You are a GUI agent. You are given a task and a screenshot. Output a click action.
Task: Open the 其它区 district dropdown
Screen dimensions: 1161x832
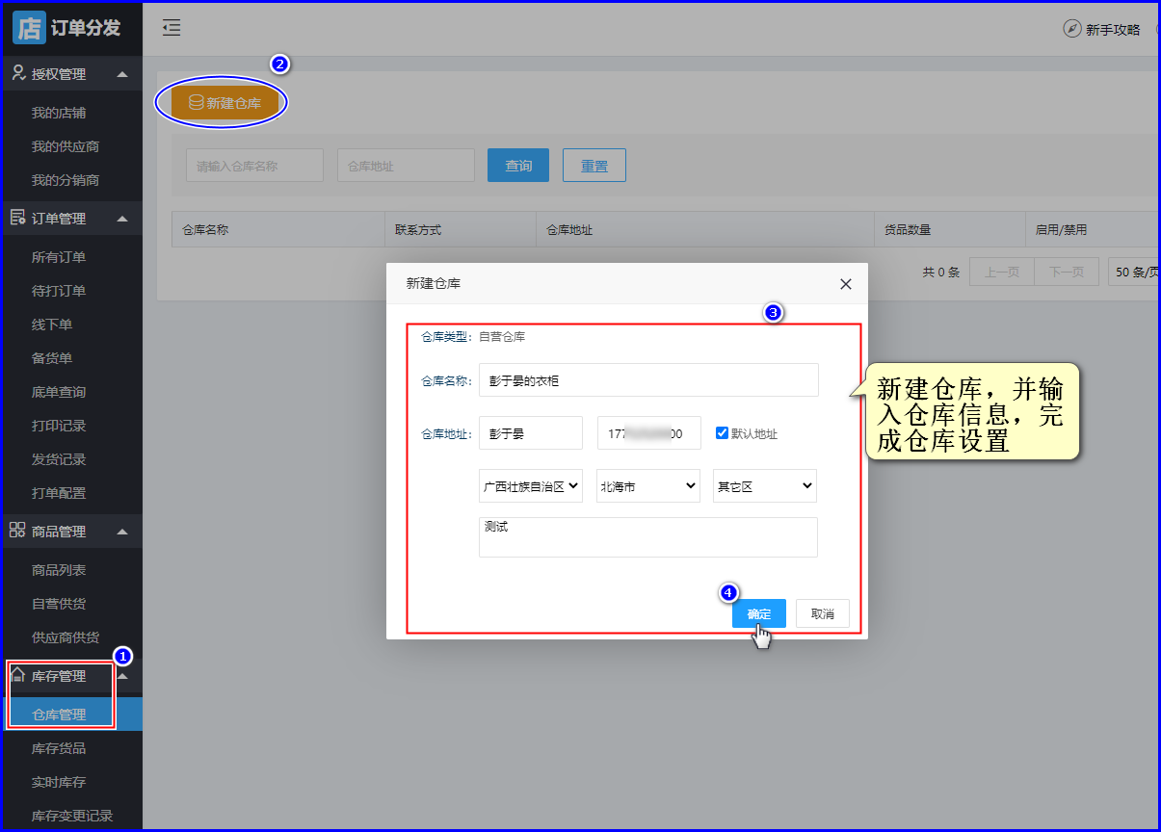764,486
